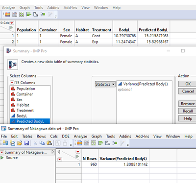The width and height of the screenshot is (196, 183).
Task: Select Sex in the Select Columns list
Action: pos(30,99)
